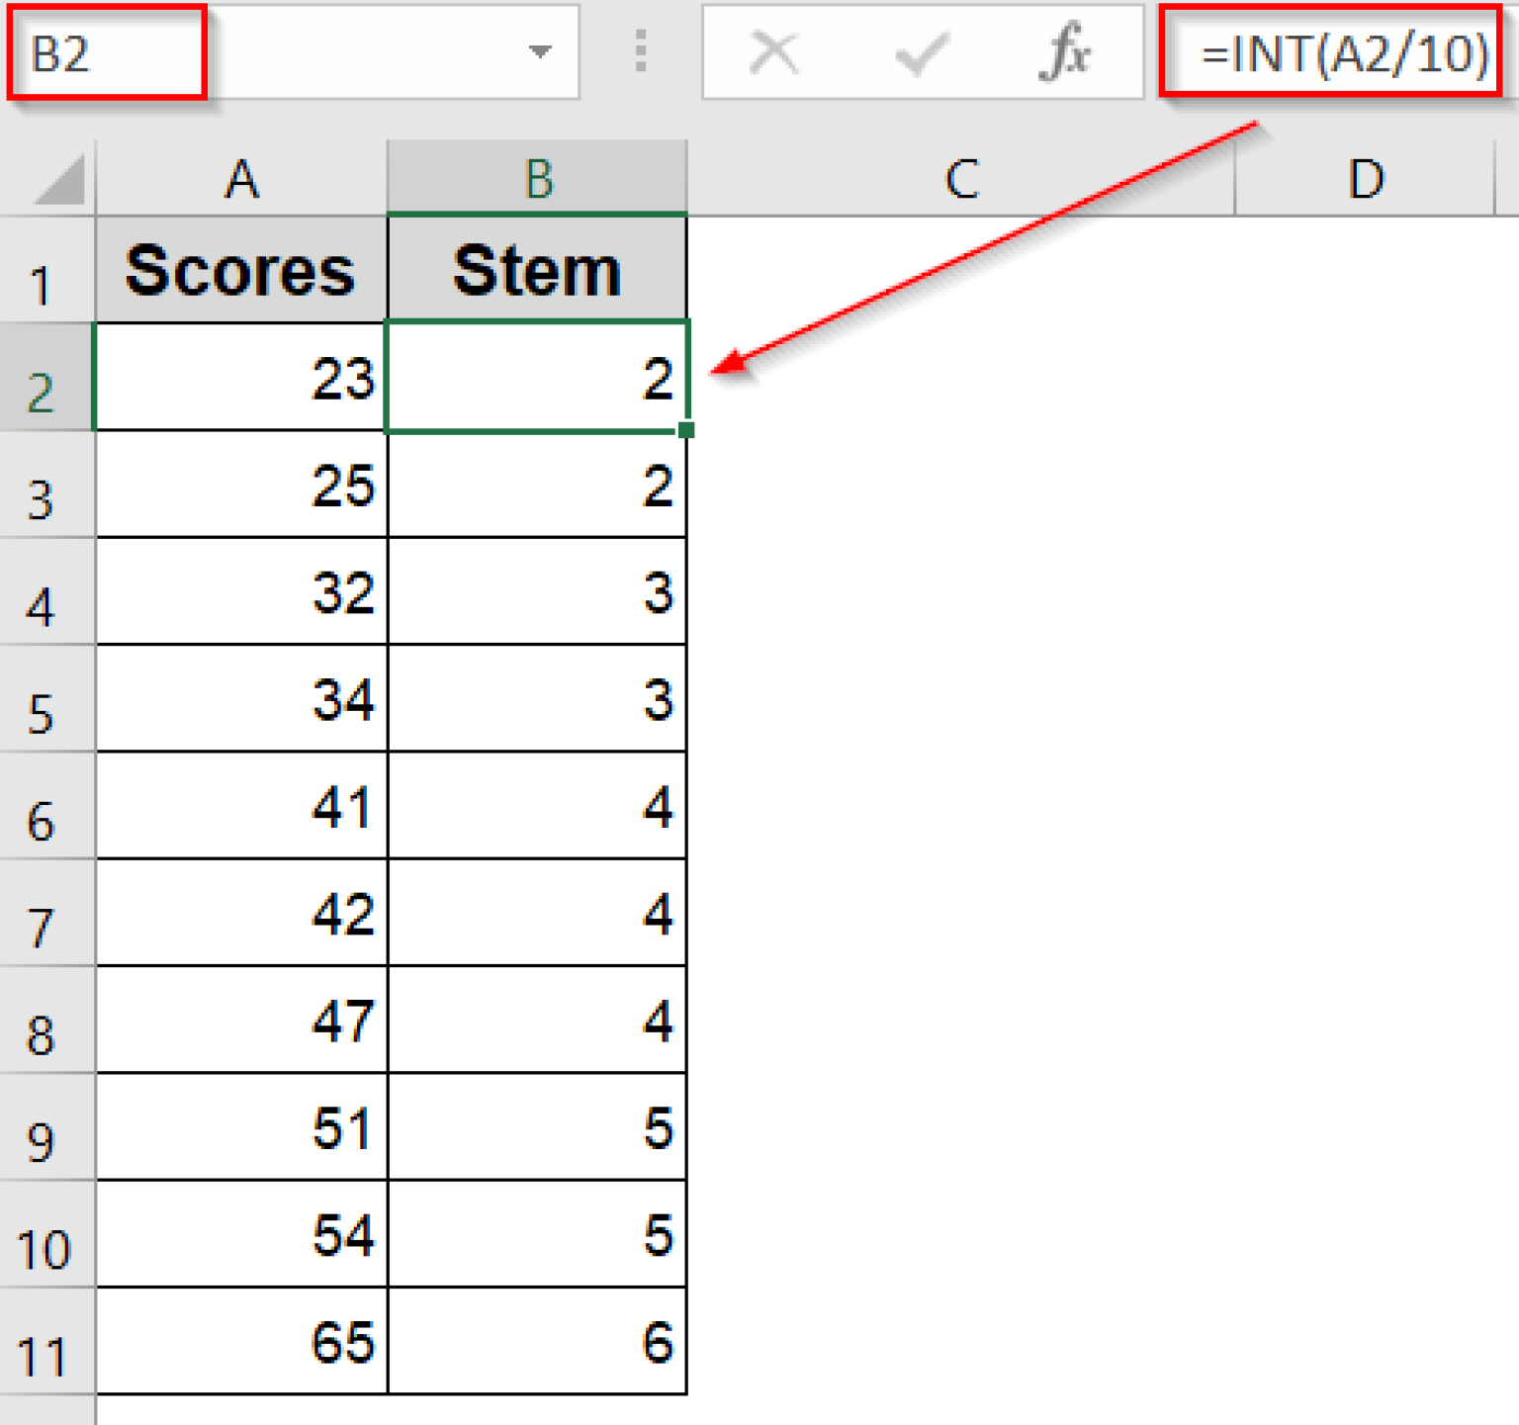This screenshot has height=1425, width=1519.
Task: Select column C header
Action: (960, 178)
